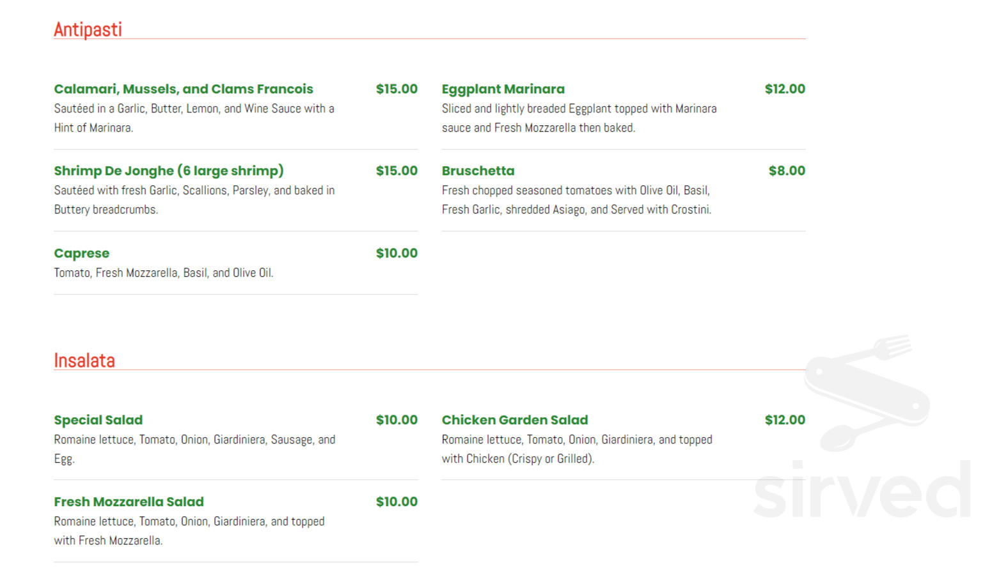The height and width of the screenshot is (570, 1008).
Task: Click the $15.00 price for Shrimp De Jonghe
Action: pyautogui.click(x=397, y=171)
